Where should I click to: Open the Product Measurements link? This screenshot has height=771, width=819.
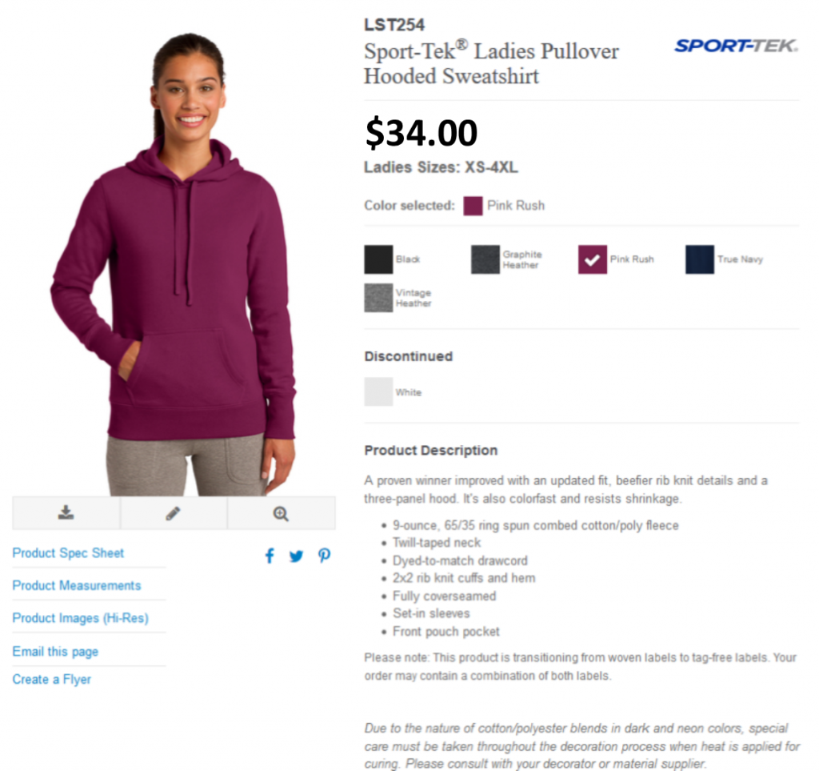pyautogui.click(x=77, y=585)
